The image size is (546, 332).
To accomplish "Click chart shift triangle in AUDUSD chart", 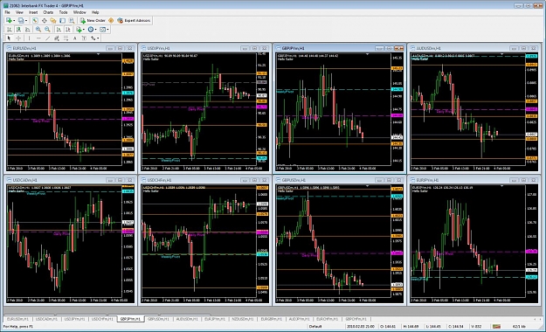I will tap(501, 54).
